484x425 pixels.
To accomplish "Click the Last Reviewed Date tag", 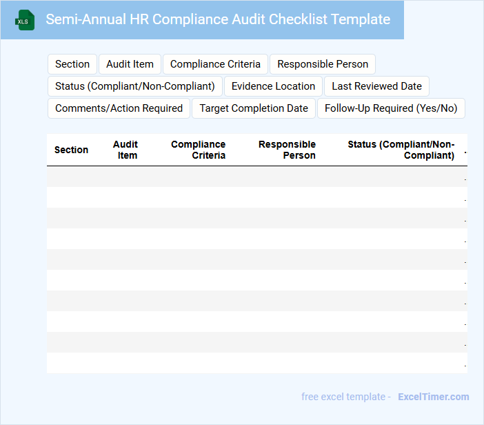I will (x=376, y=86).
